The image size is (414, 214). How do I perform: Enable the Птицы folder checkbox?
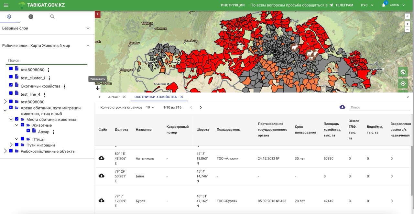(22, 139)
